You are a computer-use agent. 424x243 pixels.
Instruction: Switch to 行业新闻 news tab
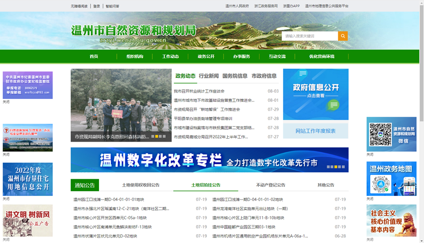click(209, 76)
